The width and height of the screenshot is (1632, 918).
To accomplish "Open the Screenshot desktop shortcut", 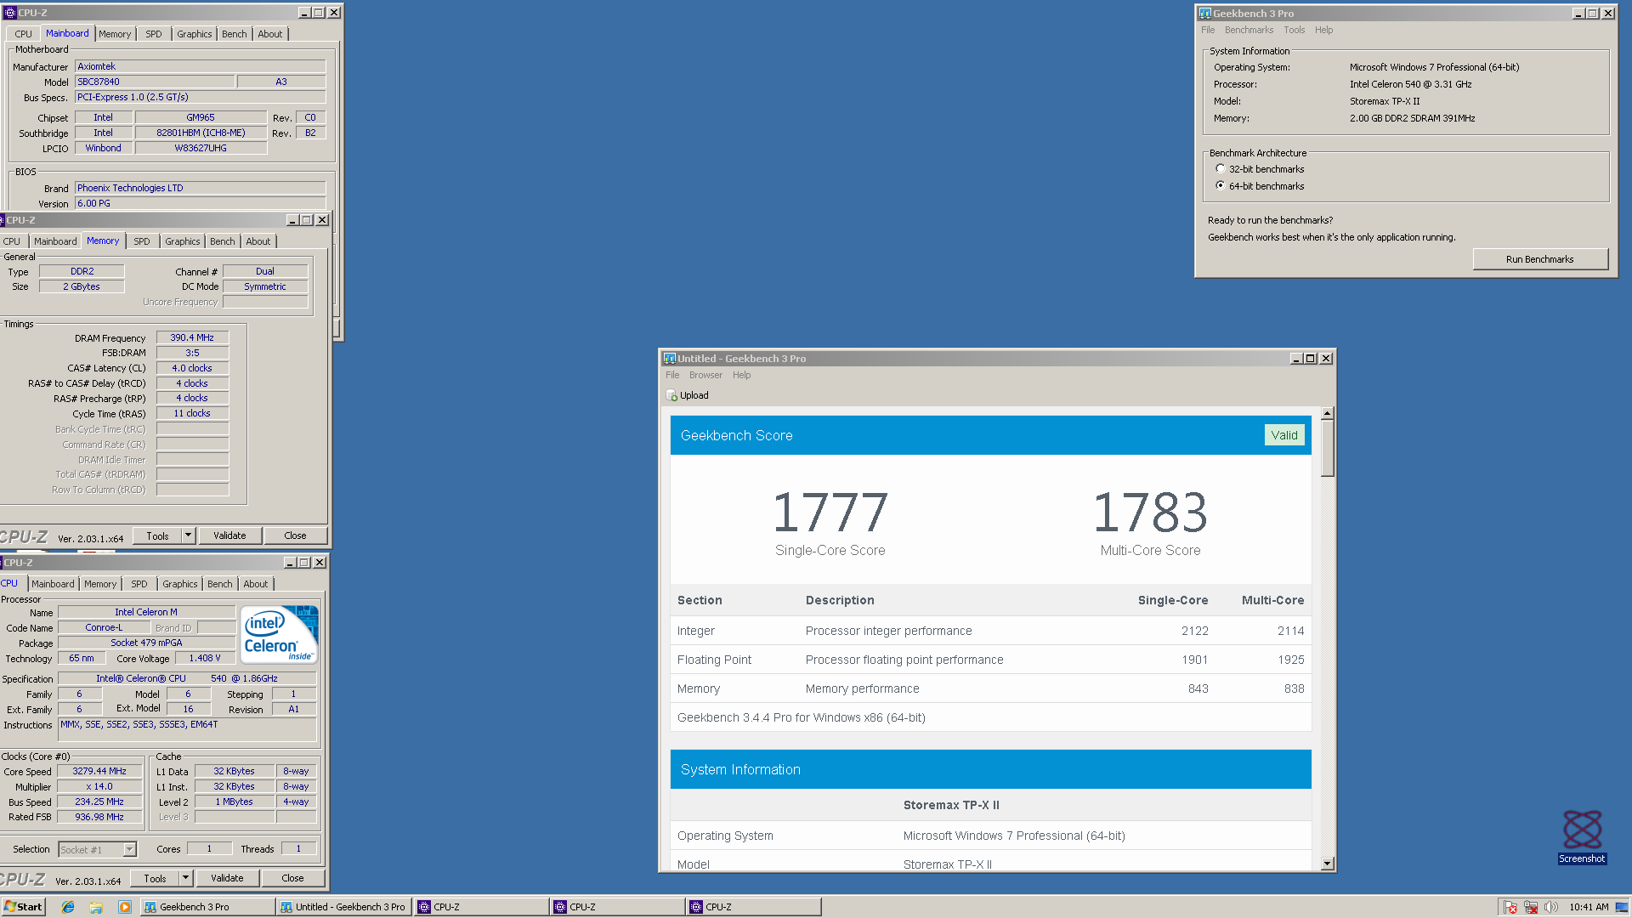I will 1582,836.
